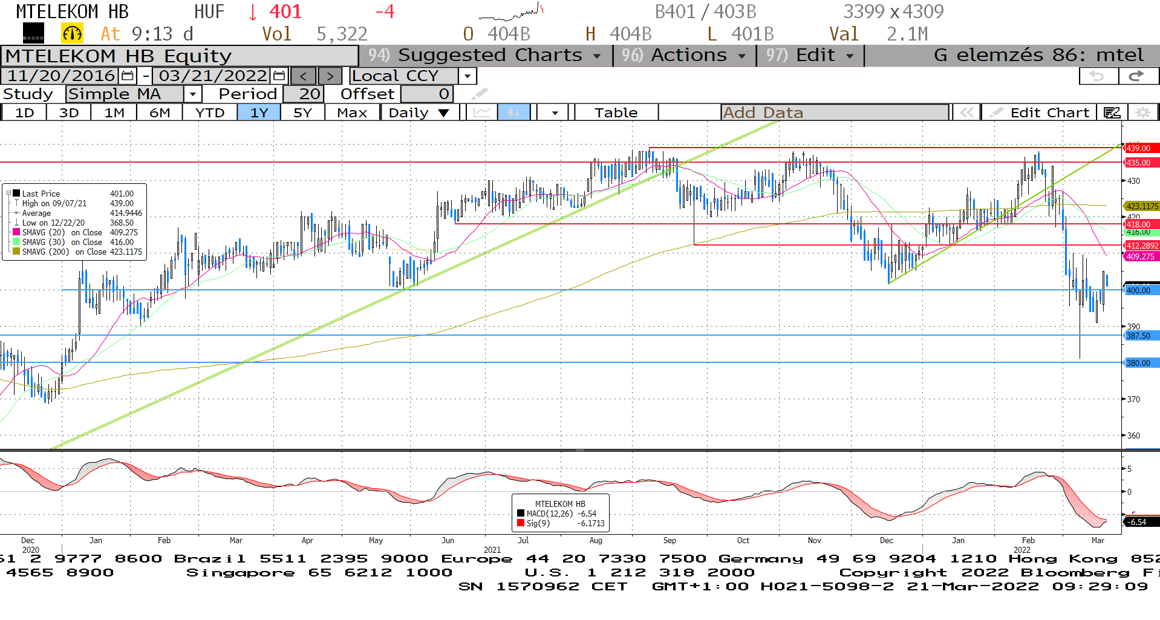The height and width of the screenshot is (620, 1160).
Task: Click the 'G elemzés 86: mtel' chart title
Action: [1038, 55]
